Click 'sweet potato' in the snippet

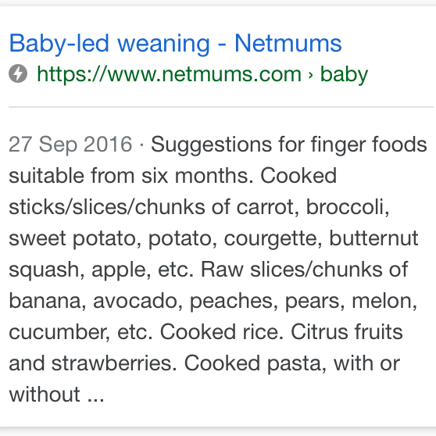click(73, 239)
